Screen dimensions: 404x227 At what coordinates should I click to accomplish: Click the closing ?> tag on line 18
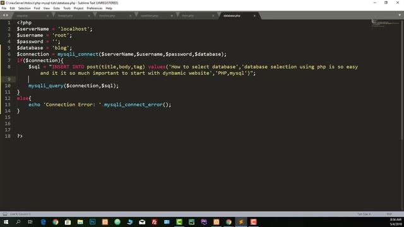[20, 136]
